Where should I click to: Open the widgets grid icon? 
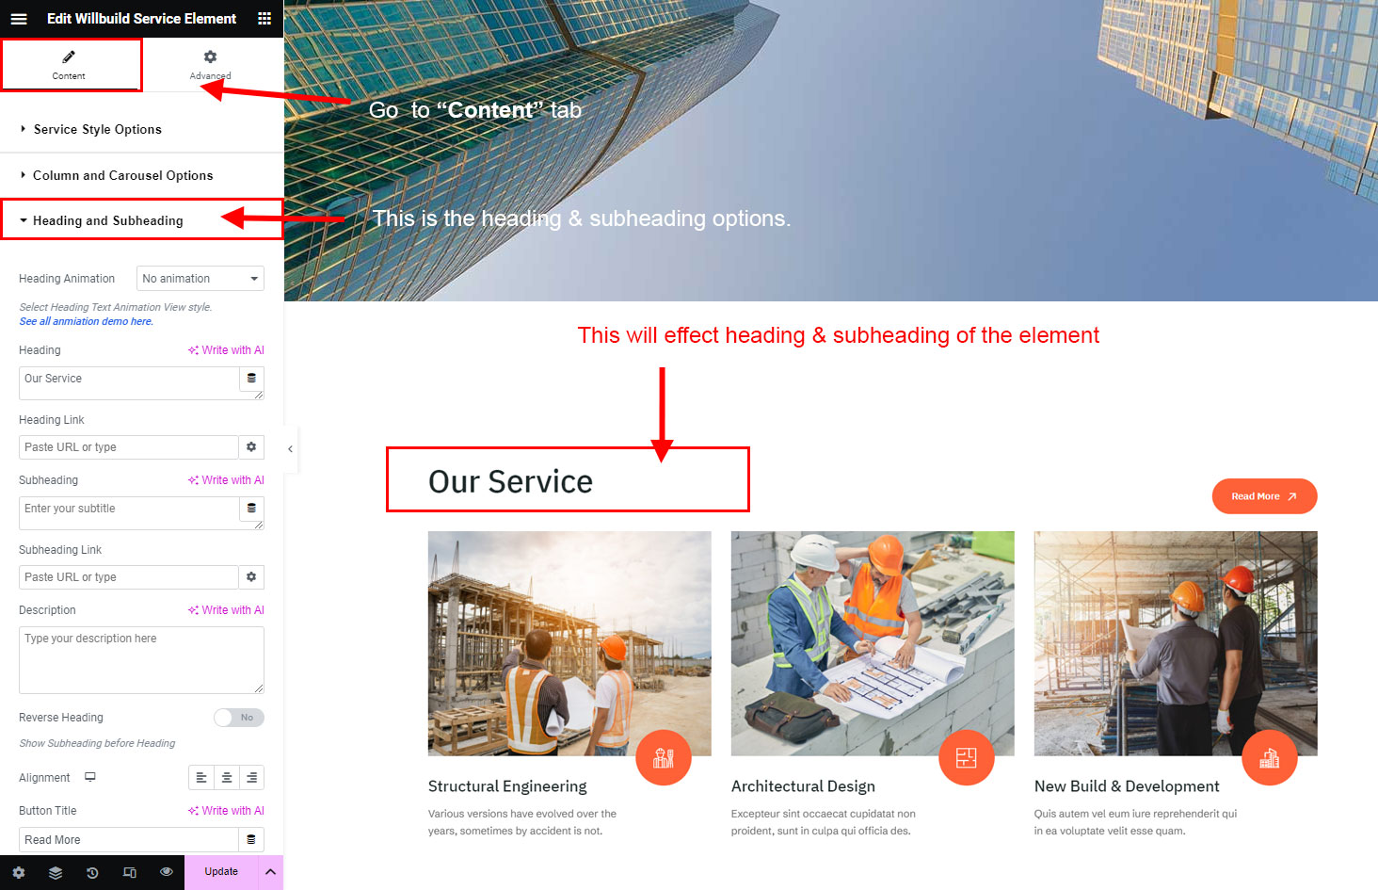tap(264, 19)
